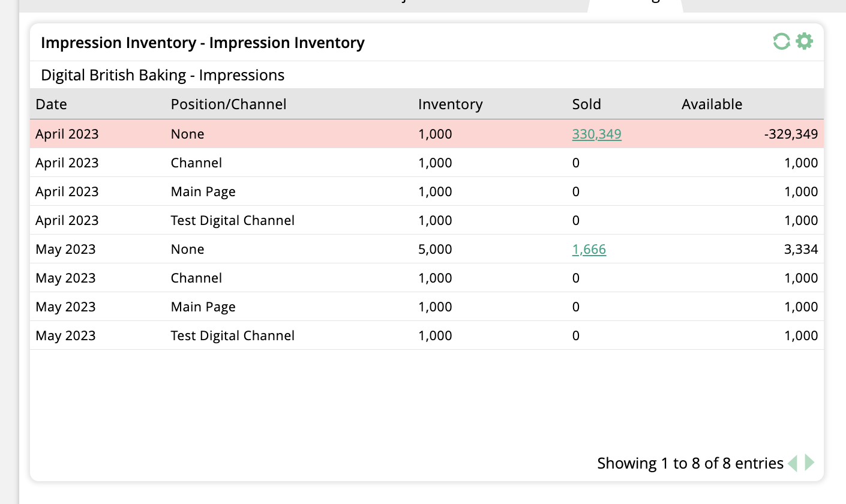Go to the previous page arrow
The height and width of the screenshot is (504, 846).
click(793, 463)
